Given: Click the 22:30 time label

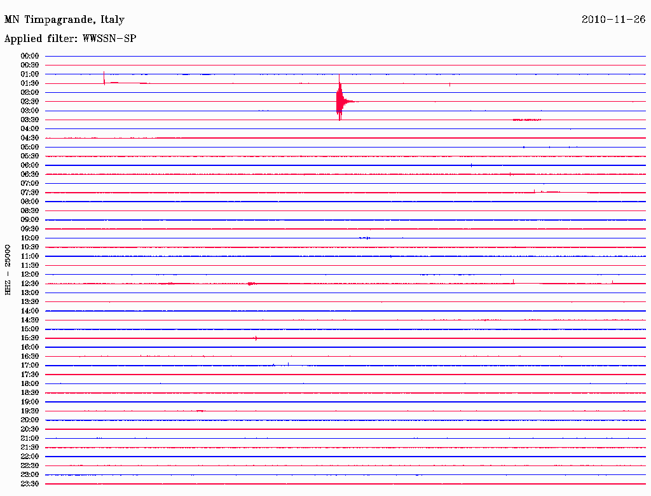Looking at the screenshot, I should [29, 465].
